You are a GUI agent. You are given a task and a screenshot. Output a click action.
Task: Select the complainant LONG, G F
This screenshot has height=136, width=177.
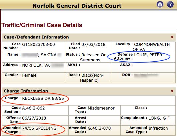tap(159, 118)
